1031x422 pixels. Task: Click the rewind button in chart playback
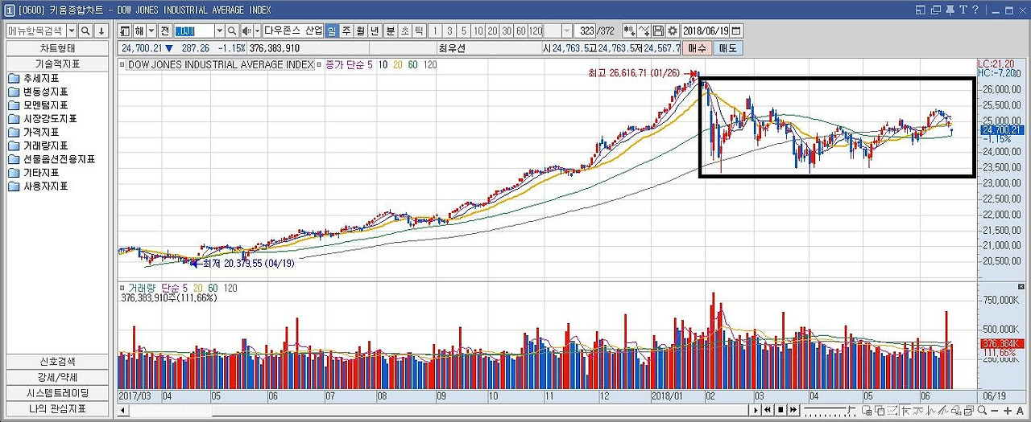[x=768, y=410]
